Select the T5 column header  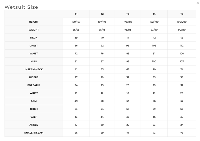182,14
